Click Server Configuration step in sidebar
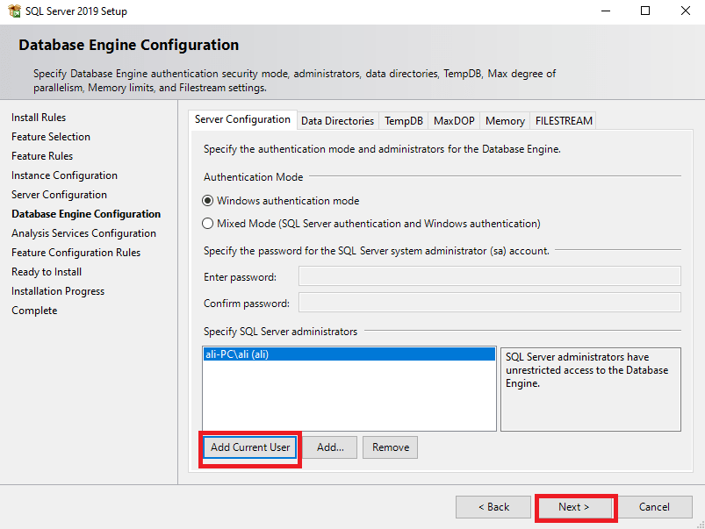Viewport: 705px width, 529px height. point(60,195)
